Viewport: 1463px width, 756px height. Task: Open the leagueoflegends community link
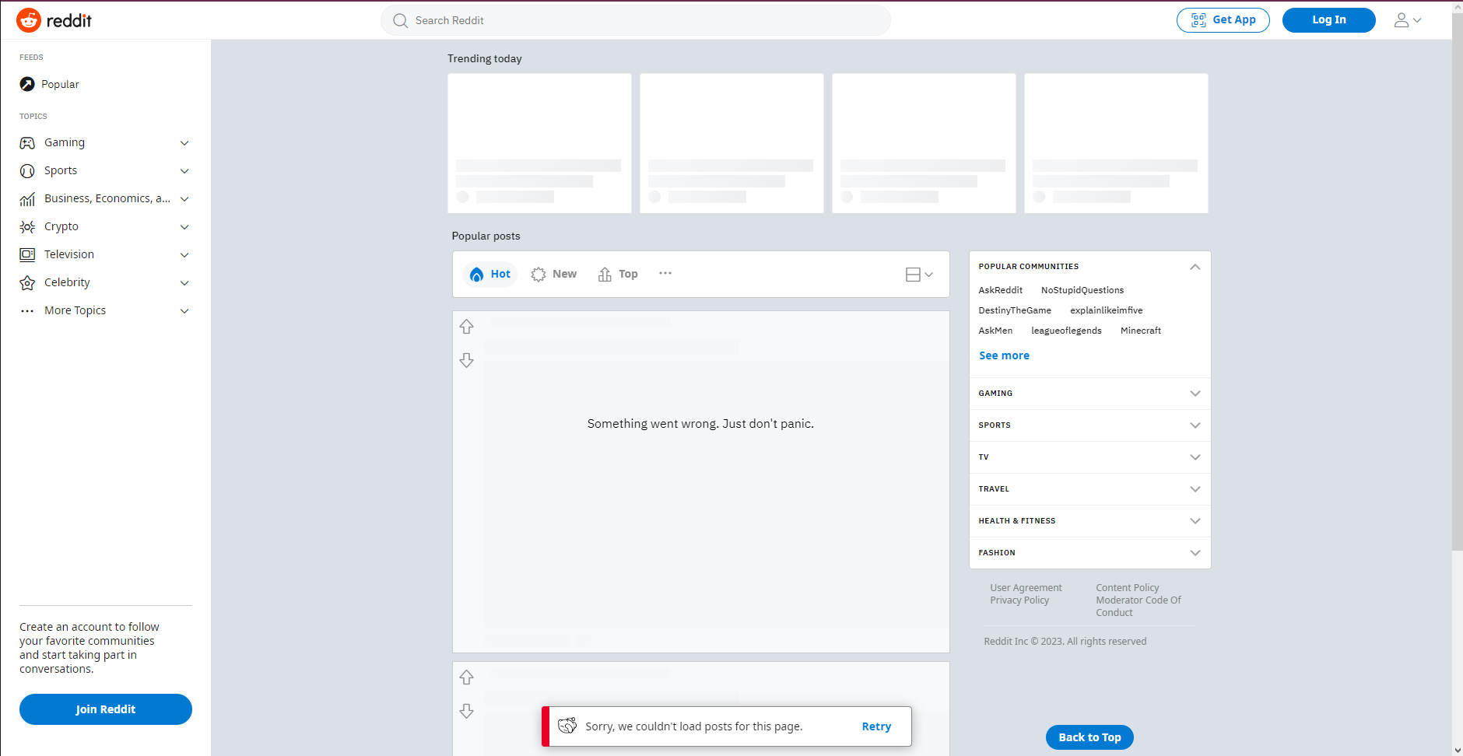point(1067,331)
